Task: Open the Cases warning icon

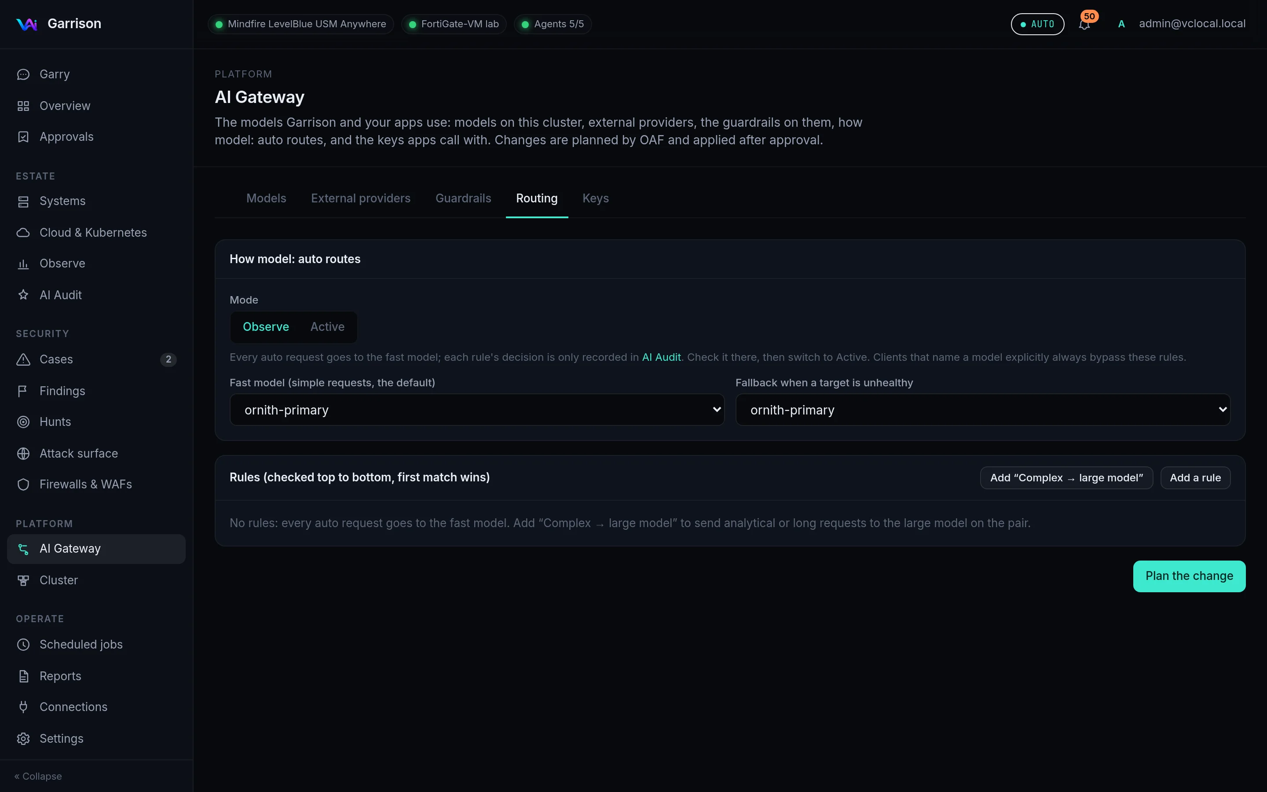Action: click(x=23, y=359)
